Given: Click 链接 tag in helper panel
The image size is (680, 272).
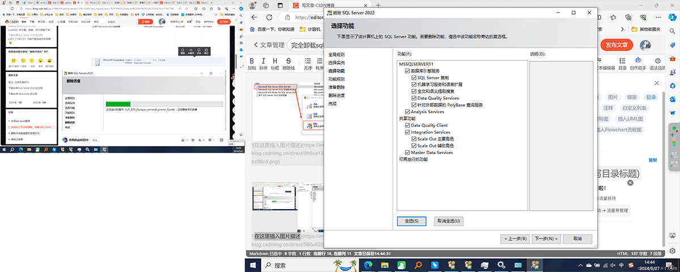Looking at the screenshot, I should 632,97.
